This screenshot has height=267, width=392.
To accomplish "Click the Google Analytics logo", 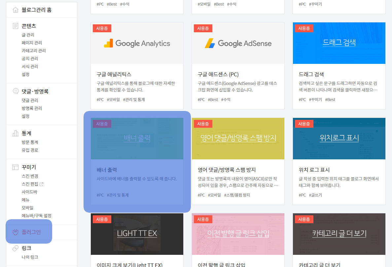I will click(137, 43).
